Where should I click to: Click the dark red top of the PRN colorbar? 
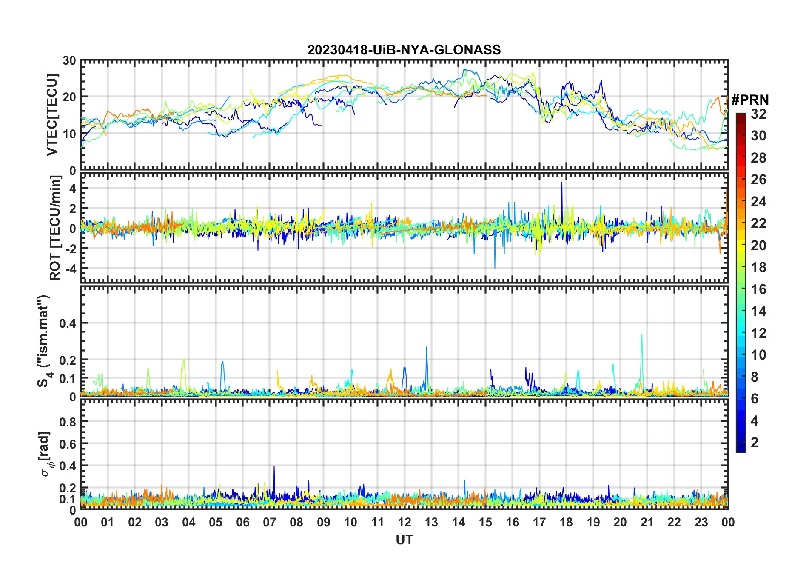pos(741,119)
